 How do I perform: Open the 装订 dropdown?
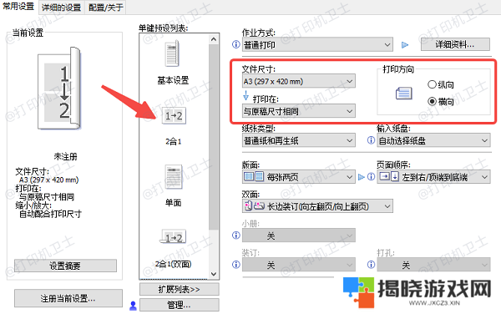(x=298, y=265)
